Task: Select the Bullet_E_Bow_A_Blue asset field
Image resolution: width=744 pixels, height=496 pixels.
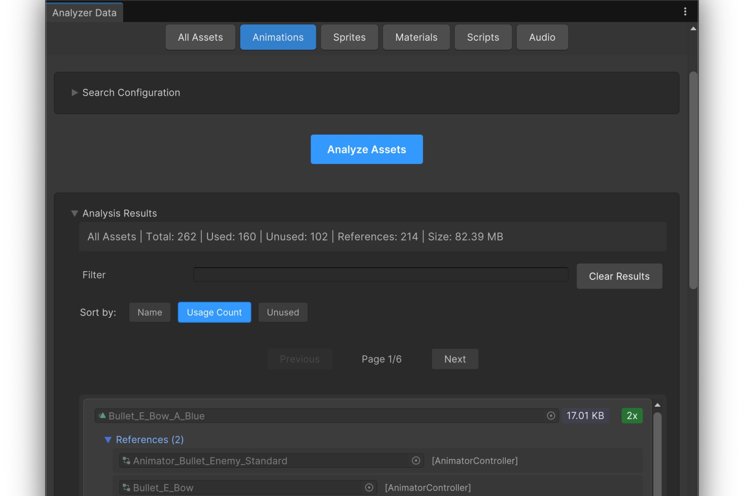Action: 327,416
